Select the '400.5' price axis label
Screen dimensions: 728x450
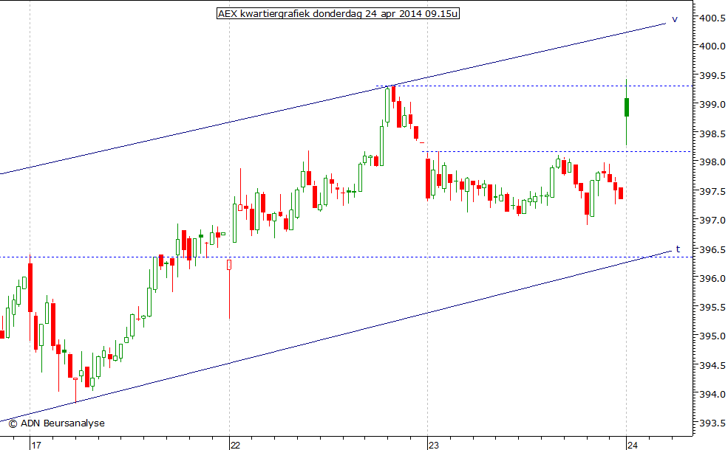(x=712, y=18)
